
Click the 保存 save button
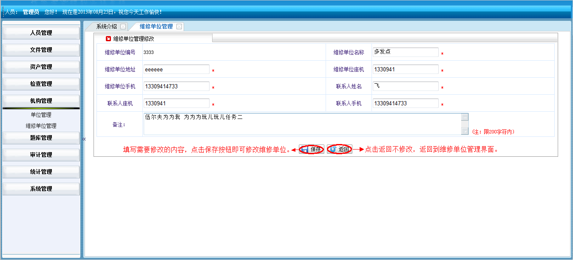tap(312, 149)
